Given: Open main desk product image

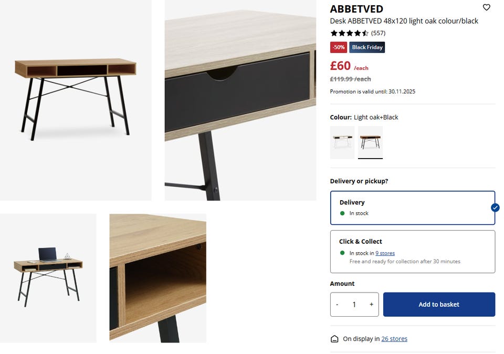Looking at the screenshot, I should [x=76, y=100].
